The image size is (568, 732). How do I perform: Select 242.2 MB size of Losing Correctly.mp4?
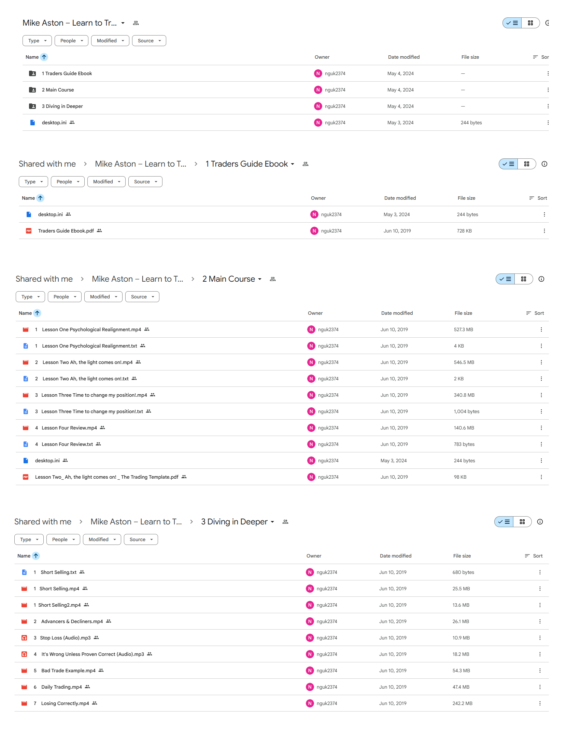pos(462,703)
